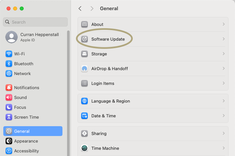
Task: Click the Sharing icon
Action: click(84, 133)
